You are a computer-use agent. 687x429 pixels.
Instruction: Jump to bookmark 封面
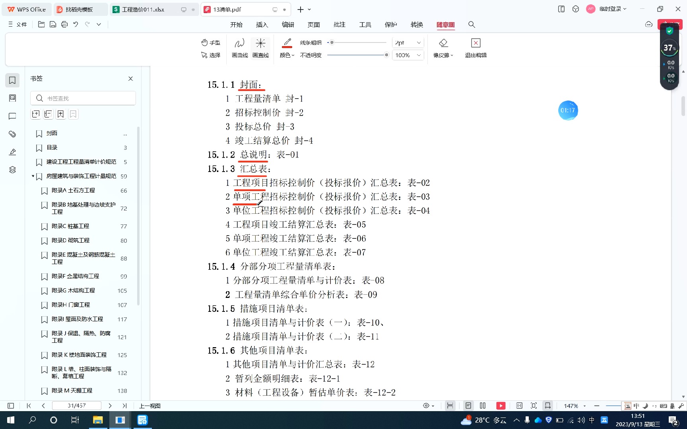point(52,133)
